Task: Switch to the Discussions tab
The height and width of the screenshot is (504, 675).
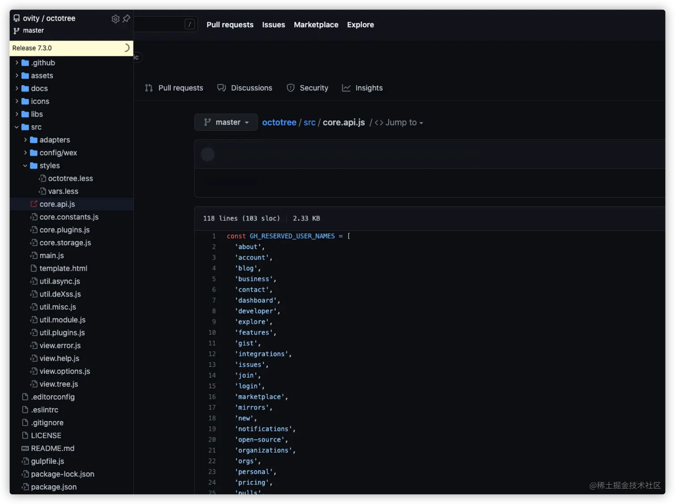Action: pyautogui.click(x=245, y=88)
